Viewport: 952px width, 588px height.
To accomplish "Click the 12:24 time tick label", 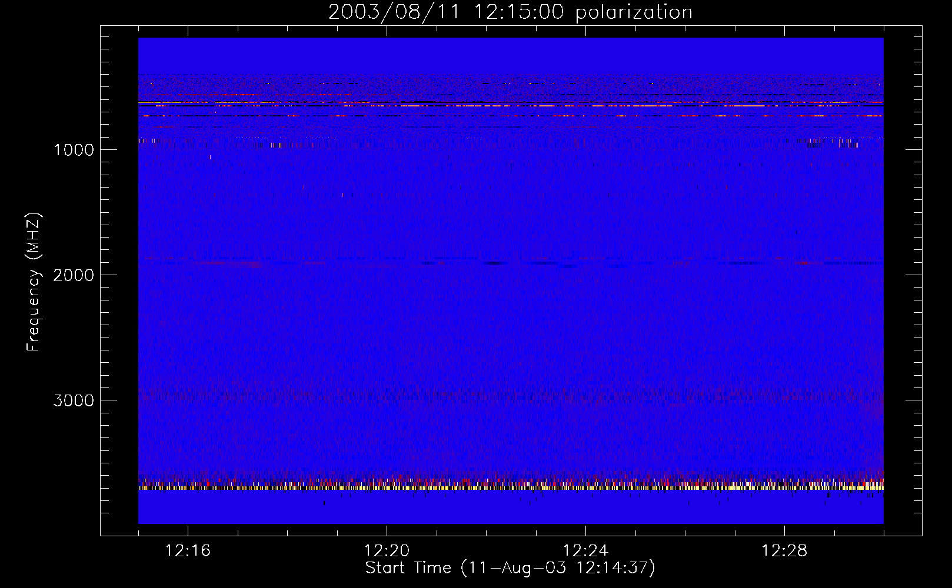I will coord(585,551).
